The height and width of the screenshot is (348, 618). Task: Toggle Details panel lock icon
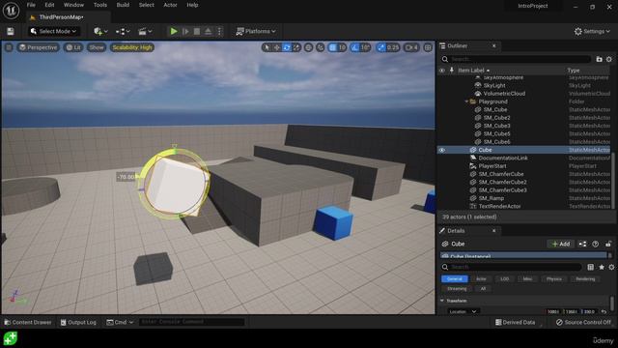tap(608, 244)
